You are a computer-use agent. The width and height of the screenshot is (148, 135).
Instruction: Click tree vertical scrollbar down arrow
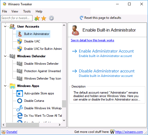point(64,120)
